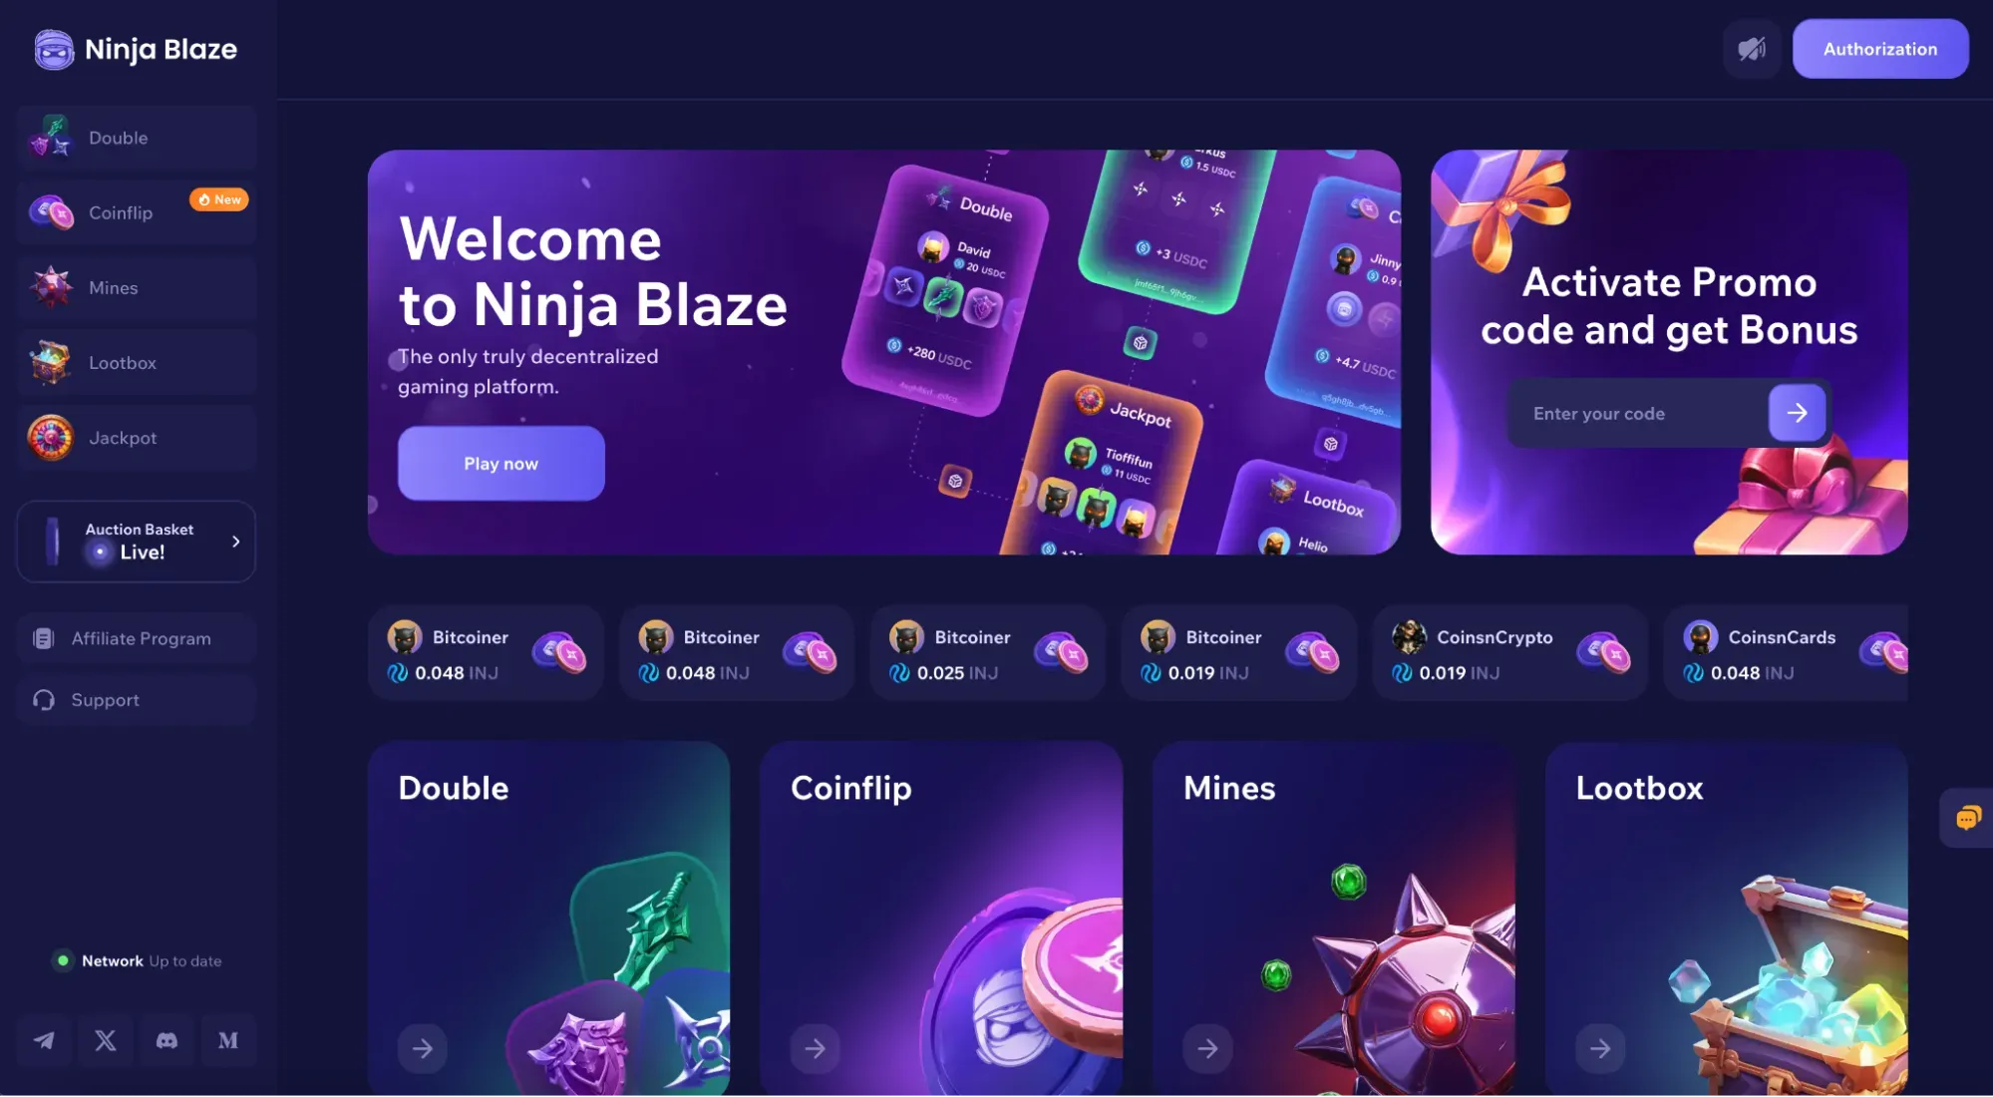Toggle the sound mute icon
The image size is (1993, 1097).
point(1752,49)
